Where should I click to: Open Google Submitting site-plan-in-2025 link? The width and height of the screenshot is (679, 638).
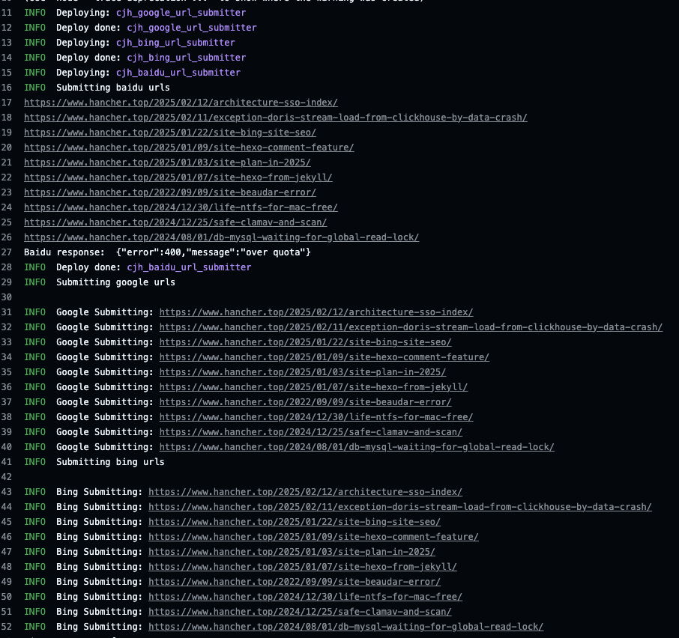302,372
